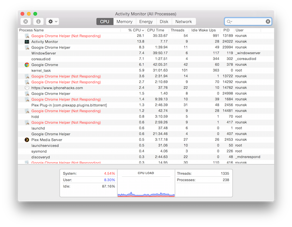
Task: Open the Disk tab
Action: click(x=164, y=22)
